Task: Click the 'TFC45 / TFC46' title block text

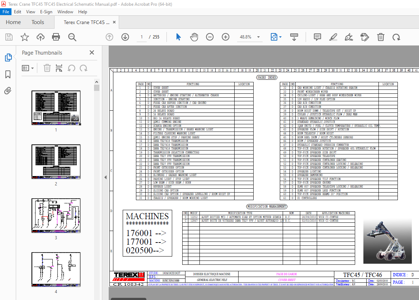Action: [362, 275]
